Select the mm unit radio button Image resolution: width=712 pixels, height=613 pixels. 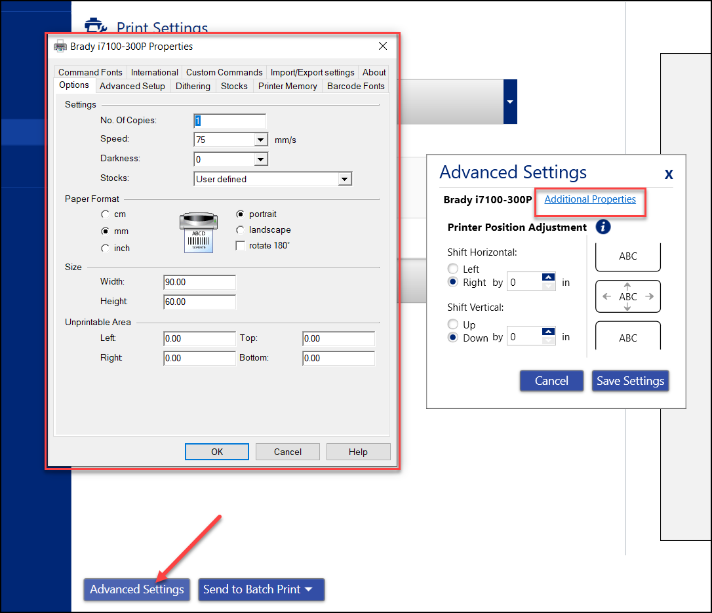click(x=106, y=231)
